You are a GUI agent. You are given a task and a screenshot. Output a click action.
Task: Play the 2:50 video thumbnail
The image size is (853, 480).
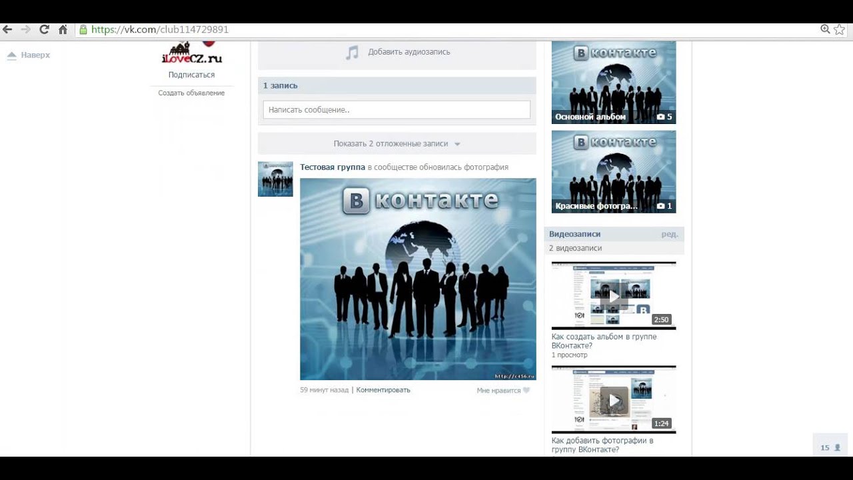click(614, 295)
